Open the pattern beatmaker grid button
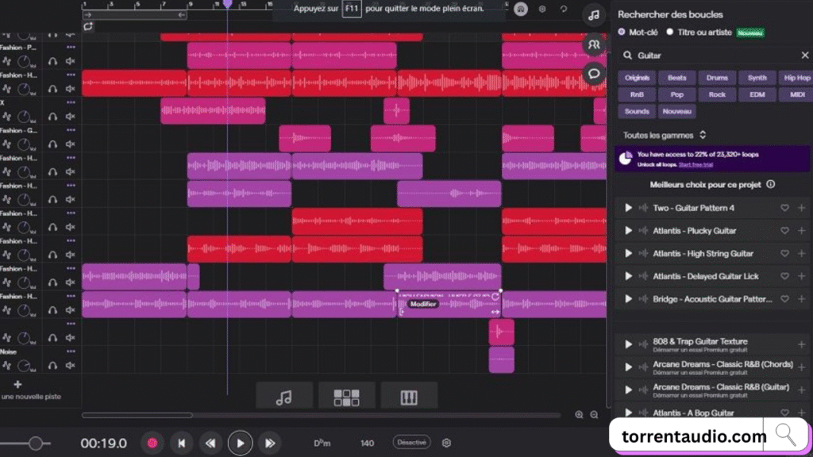813x457 pixels. click(x=346, y=397)
